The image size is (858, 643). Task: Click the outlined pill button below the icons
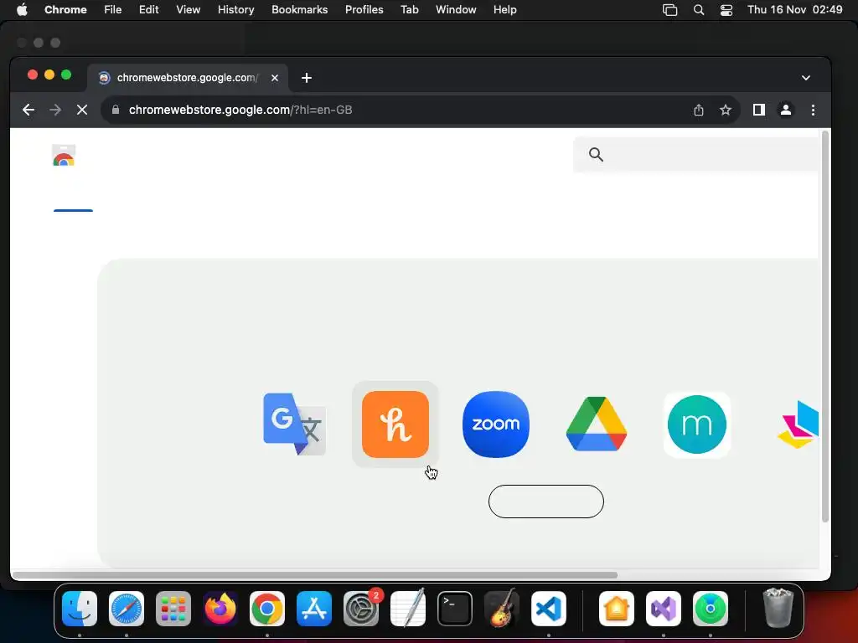[x=546, y=502]
